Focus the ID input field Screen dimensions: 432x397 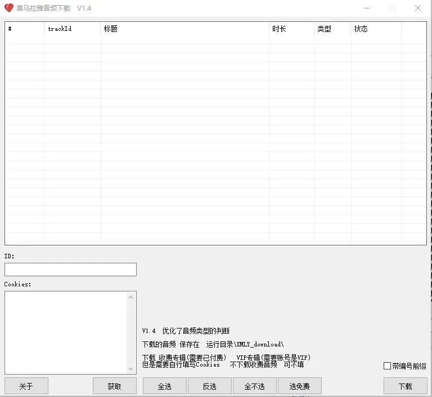click(x=70, y=270)
